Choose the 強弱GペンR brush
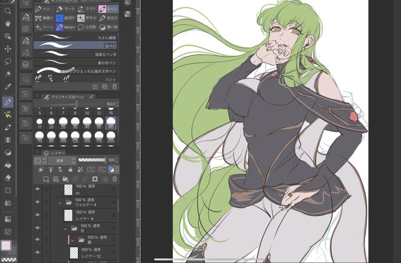This screenshot has width=401, height=263. tap(75, 54)
